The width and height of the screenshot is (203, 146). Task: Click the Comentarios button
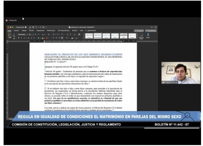[151, 31]
